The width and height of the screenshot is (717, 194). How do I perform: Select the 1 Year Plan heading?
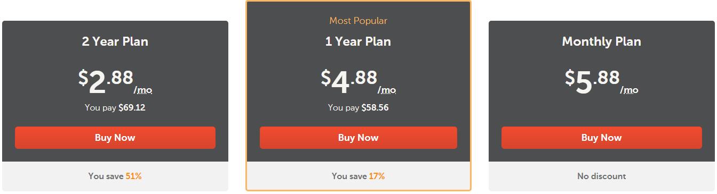point(359,41)
